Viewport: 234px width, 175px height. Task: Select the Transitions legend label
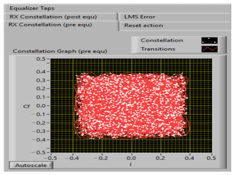(158, 49)
